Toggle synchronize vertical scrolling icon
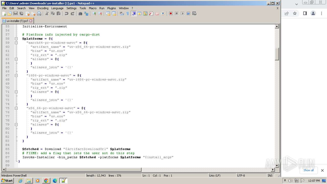 point(108,14)
